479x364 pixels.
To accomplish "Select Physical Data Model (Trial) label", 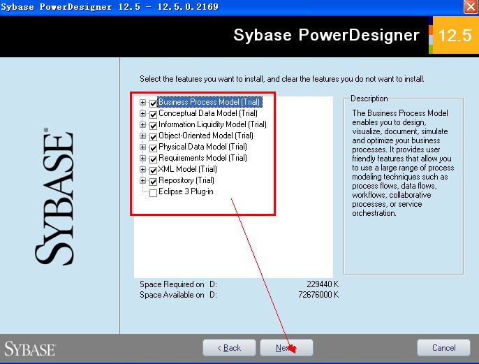I will click(202, 147).
